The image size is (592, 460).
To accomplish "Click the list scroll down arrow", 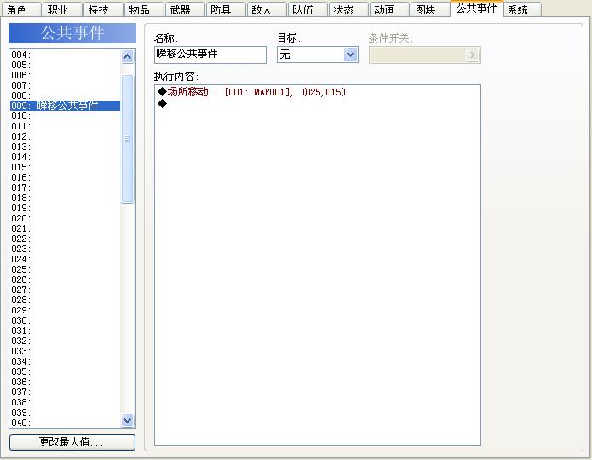I will 128,420.
